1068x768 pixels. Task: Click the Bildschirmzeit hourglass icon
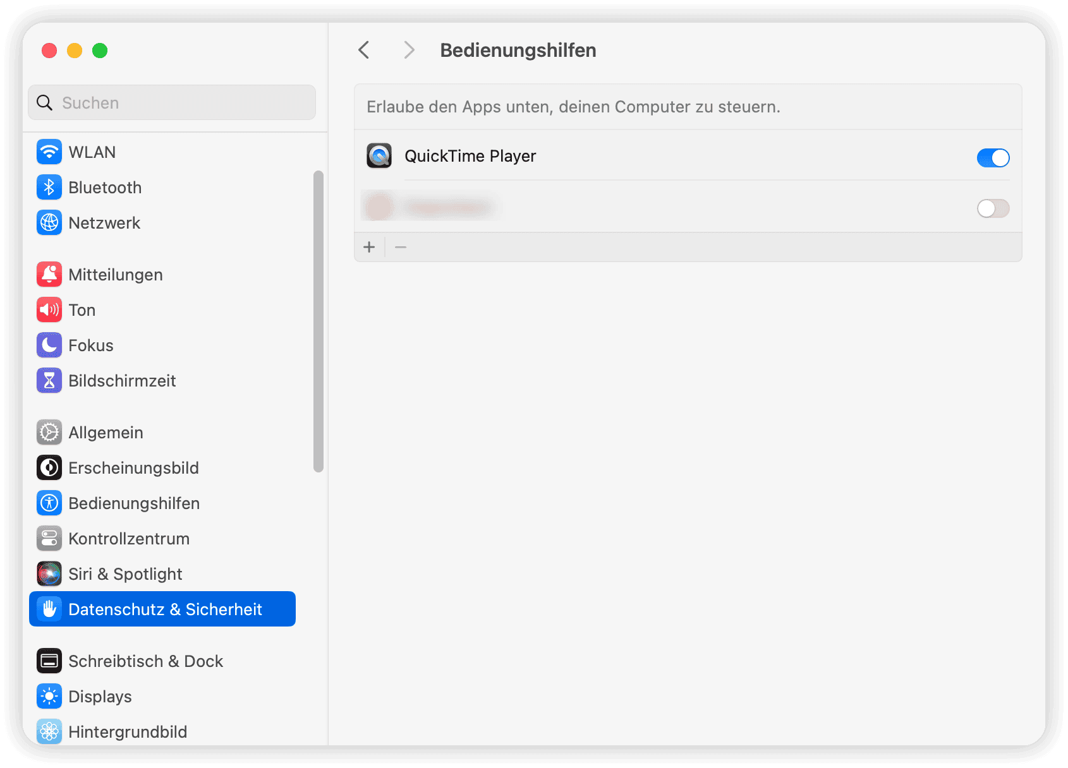[x=49, y=380]
